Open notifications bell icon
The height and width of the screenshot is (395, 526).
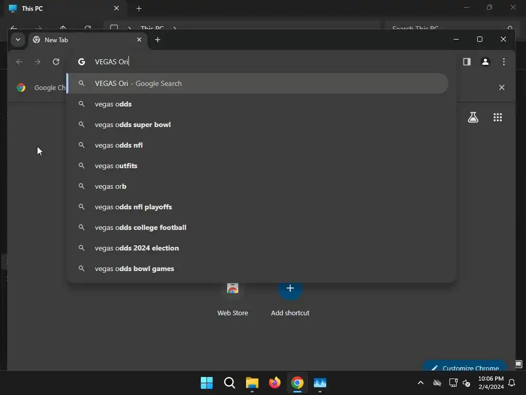(512, 383)
